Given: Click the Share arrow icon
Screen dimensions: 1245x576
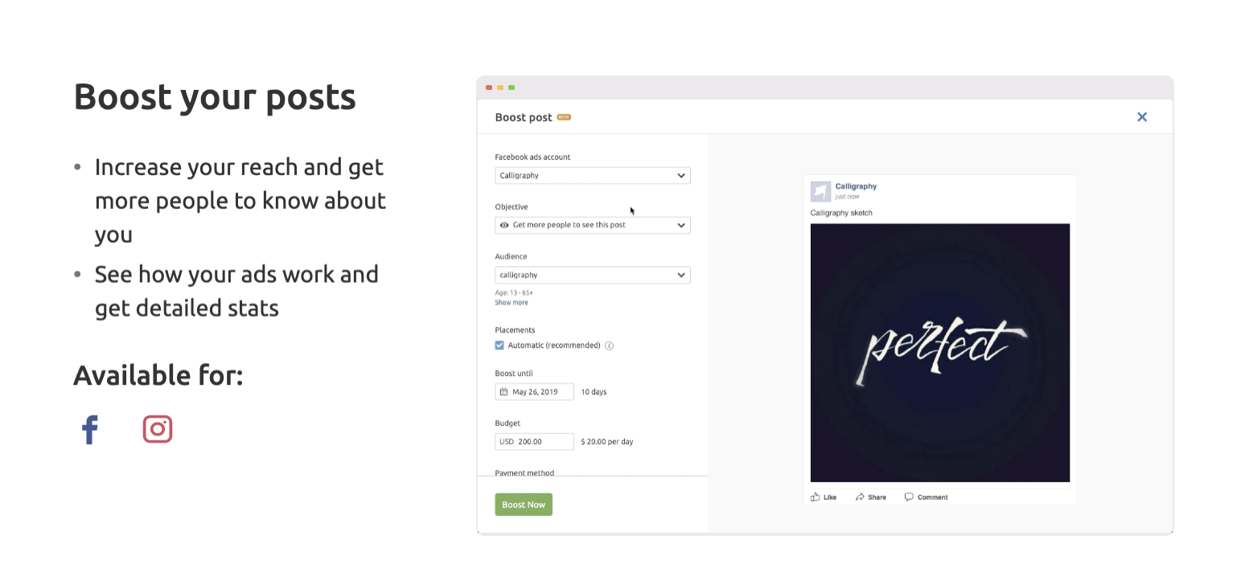Looking at the screenshot, I should 860,497.
